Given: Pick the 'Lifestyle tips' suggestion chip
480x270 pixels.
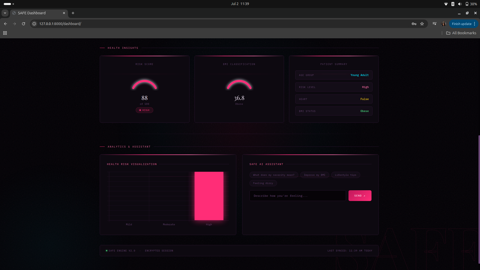Looking at the screenshot, I should [345, 175].
